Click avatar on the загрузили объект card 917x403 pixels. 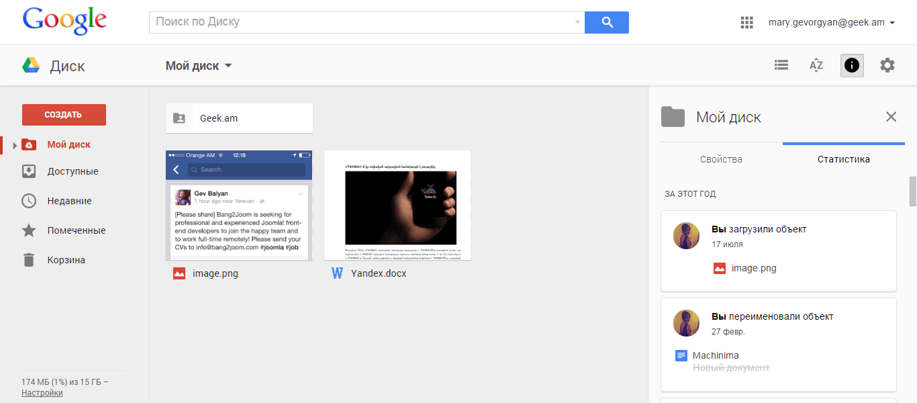click(x=687, y=236)
